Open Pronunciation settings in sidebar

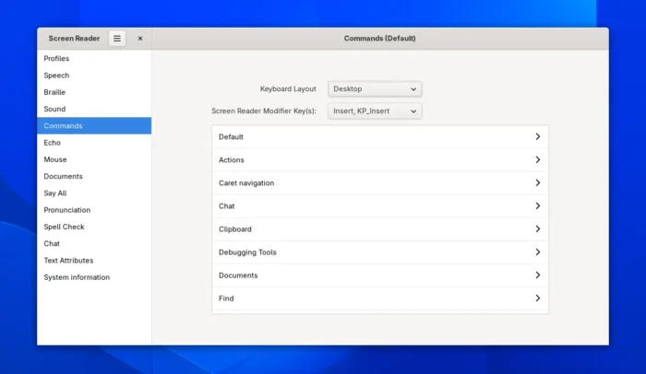coord(67,210)
